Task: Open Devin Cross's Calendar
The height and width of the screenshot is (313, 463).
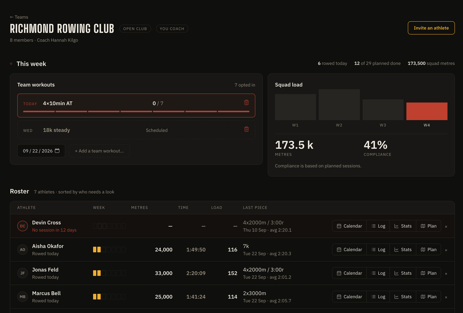Action: [349, 226]
